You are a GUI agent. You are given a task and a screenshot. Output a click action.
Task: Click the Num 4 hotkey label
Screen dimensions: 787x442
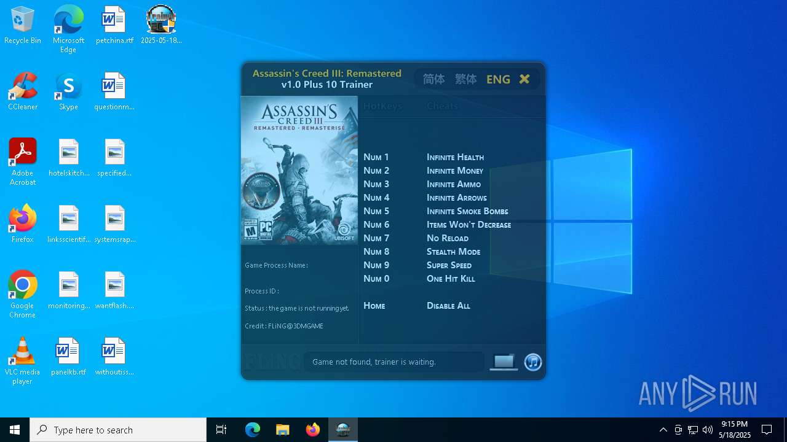pos(376,198)
